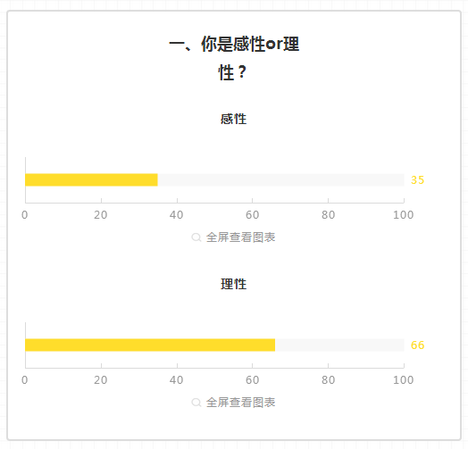Click the second title line 性？

pos(232,72)
